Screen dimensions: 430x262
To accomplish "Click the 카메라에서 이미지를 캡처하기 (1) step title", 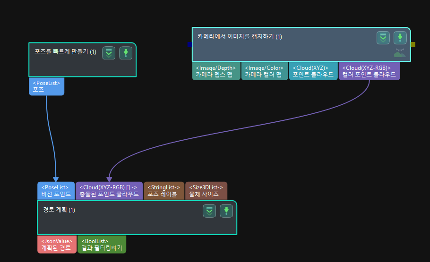I will tap(240, 36).
